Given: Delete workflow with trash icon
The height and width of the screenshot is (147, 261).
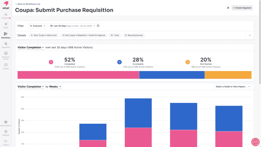Looking at the screenshot, I should click(228, 8).
